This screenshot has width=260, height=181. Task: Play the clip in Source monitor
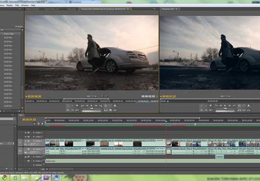tap(92, 106)
